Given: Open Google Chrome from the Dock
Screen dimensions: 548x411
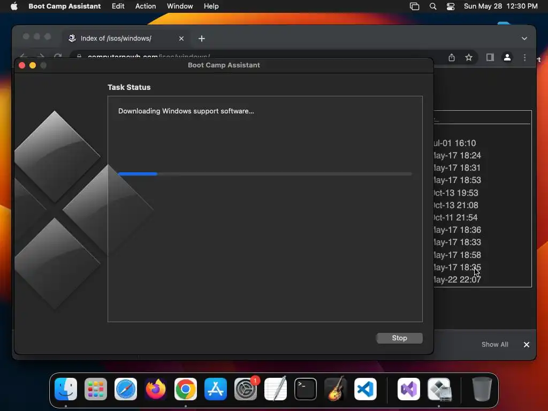Looking at the screenshot, I should coord(186,389).
